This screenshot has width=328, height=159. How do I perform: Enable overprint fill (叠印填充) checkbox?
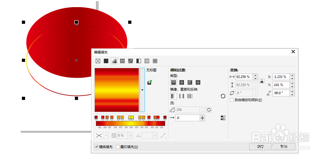click(118, 147)
